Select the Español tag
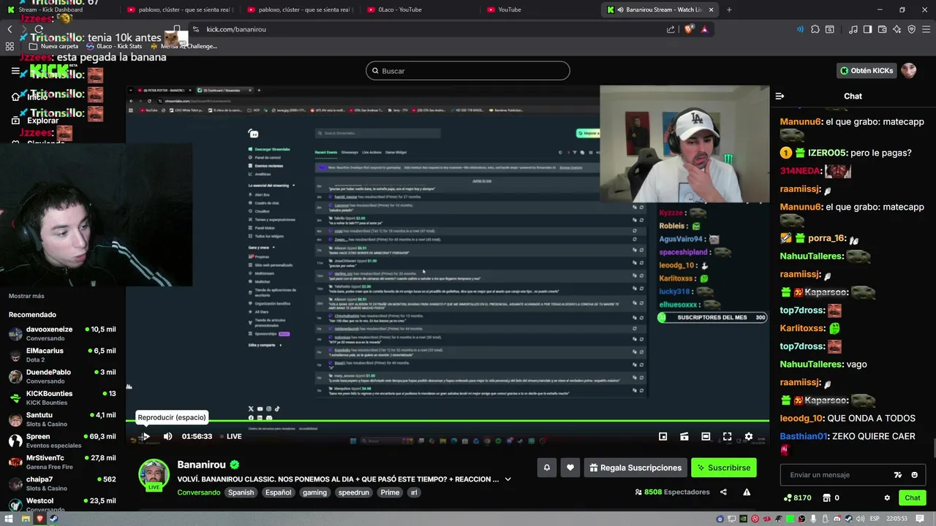 pyautogui.click(x=278, y=492)
